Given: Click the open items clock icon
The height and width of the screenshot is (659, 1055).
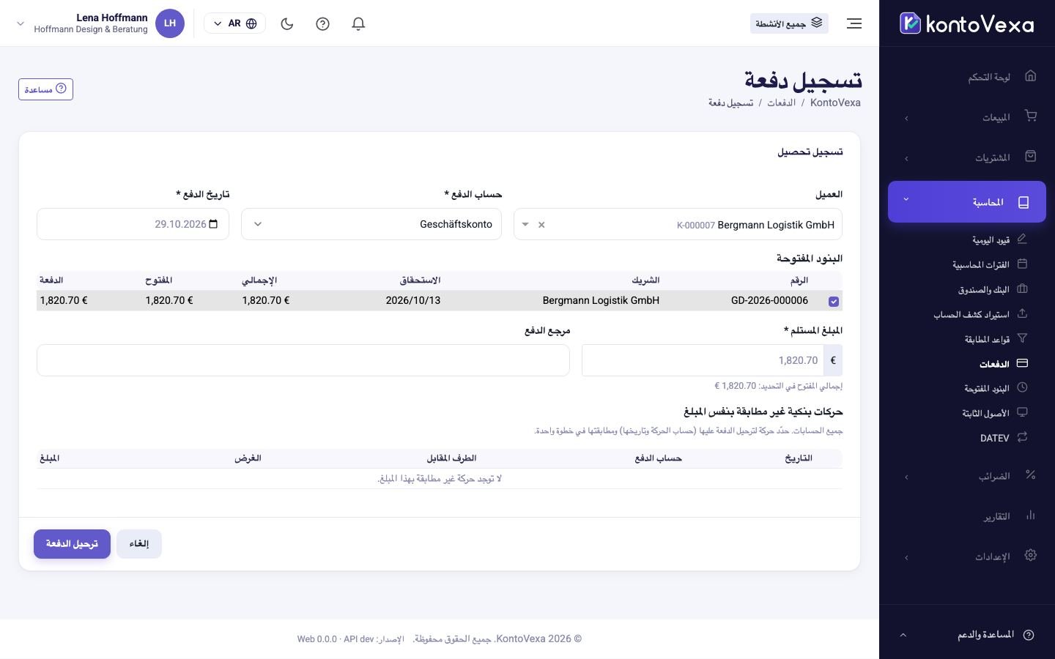Looking at the screenshot, I should coord(1022,387).
